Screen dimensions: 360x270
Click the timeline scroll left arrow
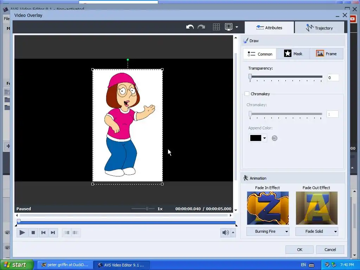[x=17, y=216]
